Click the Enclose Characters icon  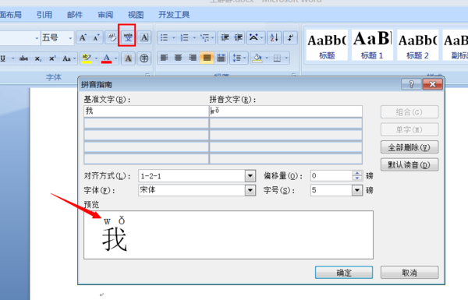(144, 58)
